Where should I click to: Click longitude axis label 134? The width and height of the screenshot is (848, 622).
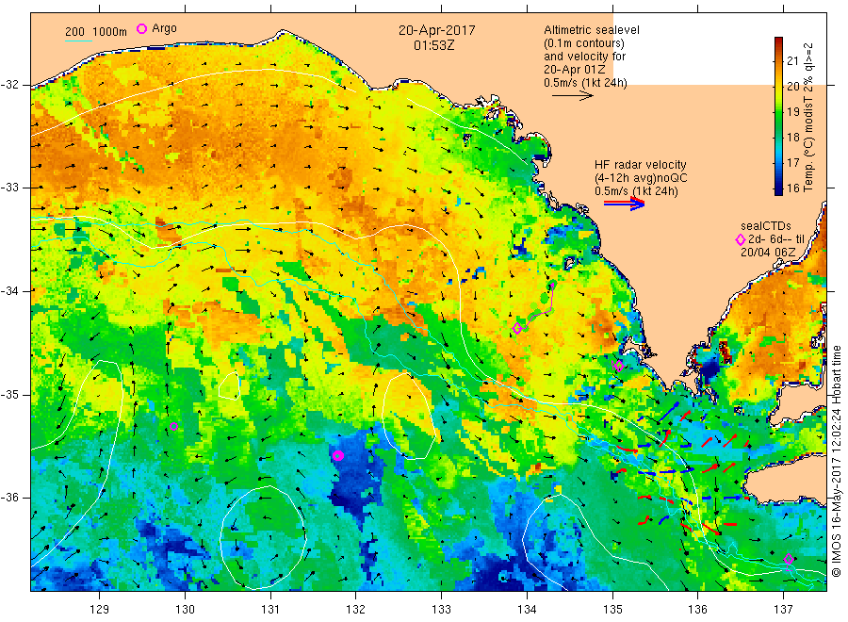(527, 610)
